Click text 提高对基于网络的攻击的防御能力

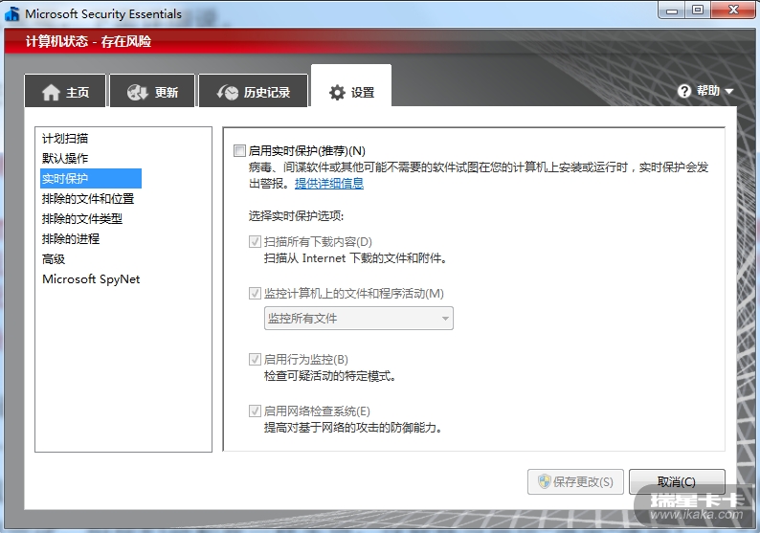pos(353,428)
